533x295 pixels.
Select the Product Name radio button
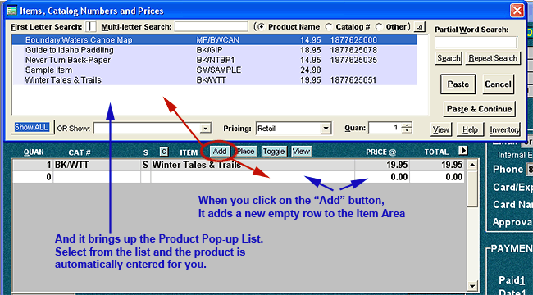click(x=261, y=27)
